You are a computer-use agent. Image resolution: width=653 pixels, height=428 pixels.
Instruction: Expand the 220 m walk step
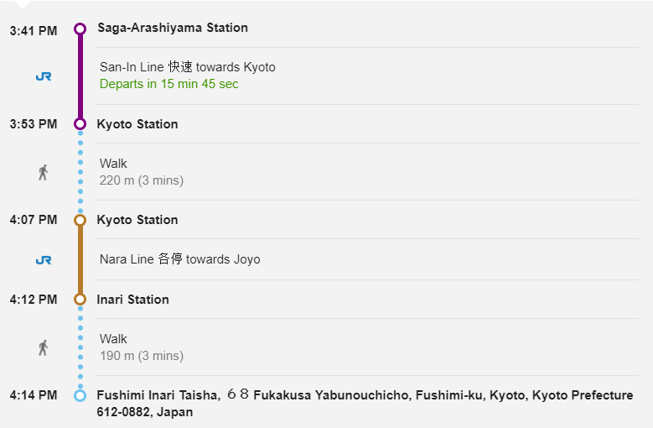pos(141,172)
